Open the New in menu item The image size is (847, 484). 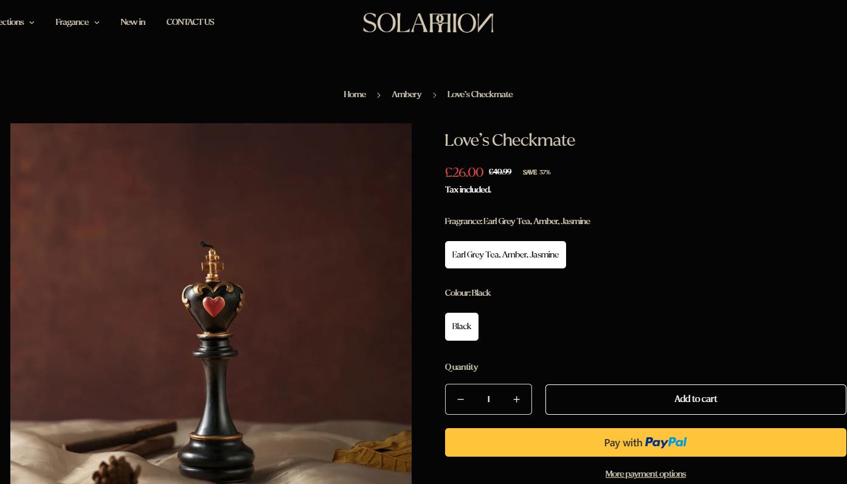coord(133,22)
